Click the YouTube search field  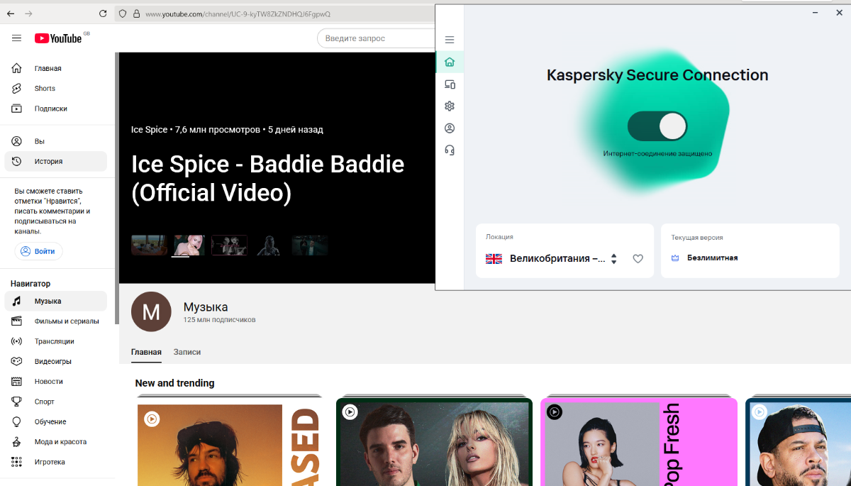click(x=376, y=38)
